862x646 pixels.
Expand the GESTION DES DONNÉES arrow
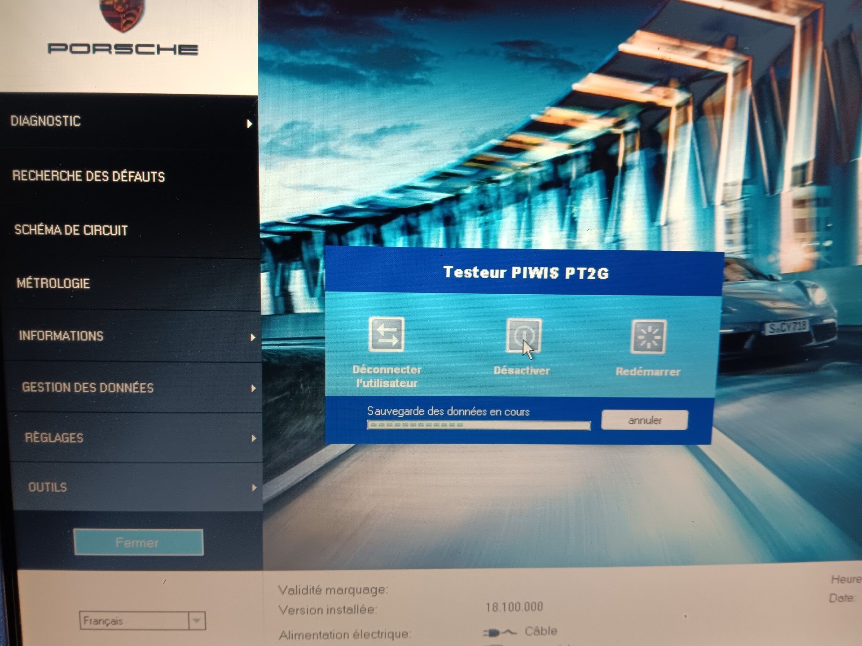253,388
